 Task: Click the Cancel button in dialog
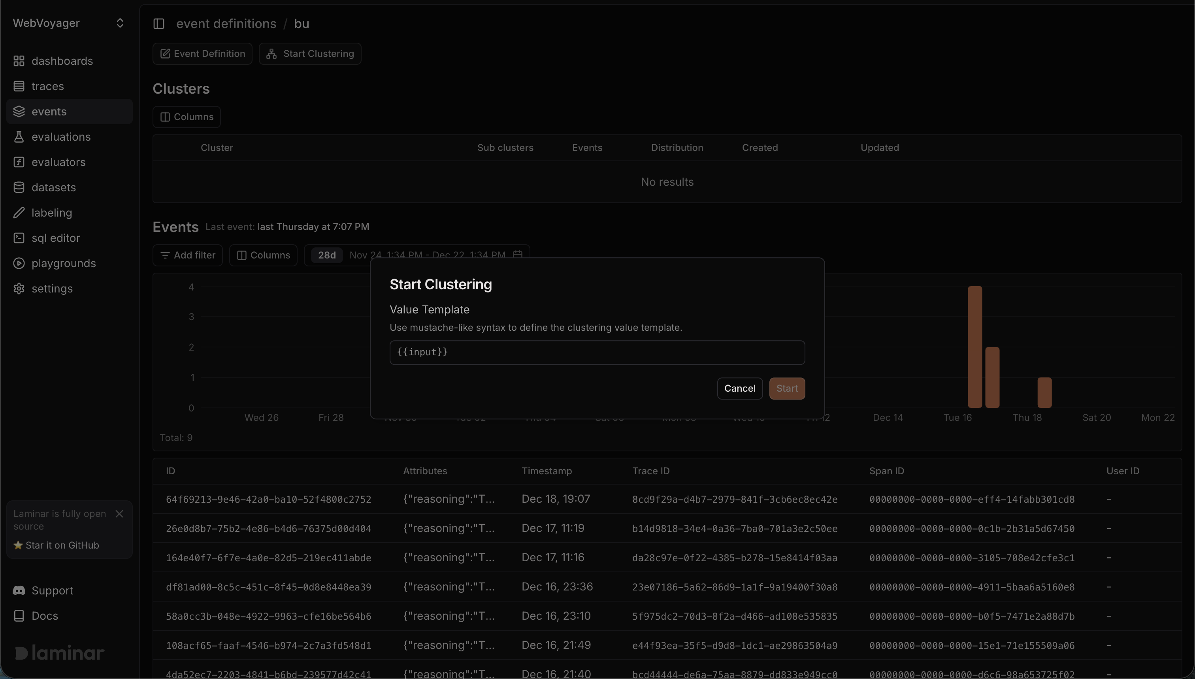(x=739, y=389)
